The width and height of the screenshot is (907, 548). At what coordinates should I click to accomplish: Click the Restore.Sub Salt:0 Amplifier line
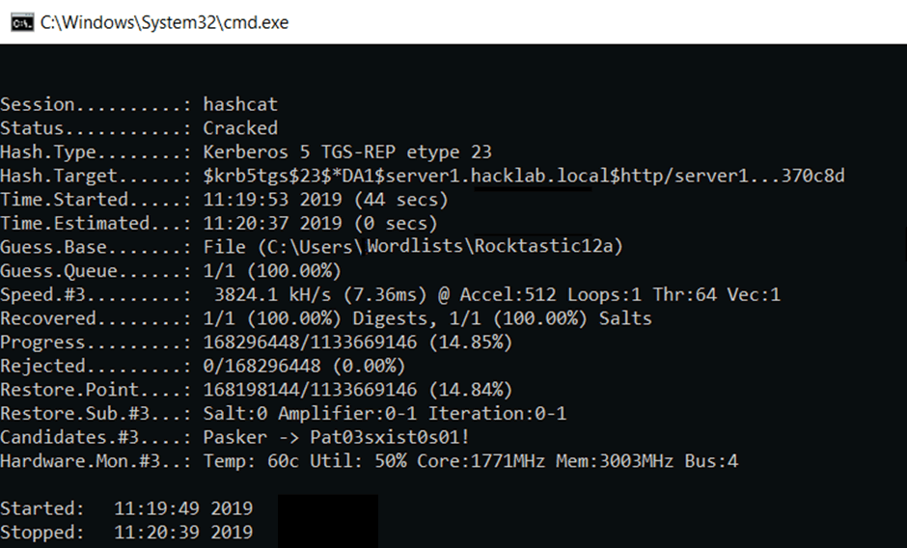tap(284, 413)
